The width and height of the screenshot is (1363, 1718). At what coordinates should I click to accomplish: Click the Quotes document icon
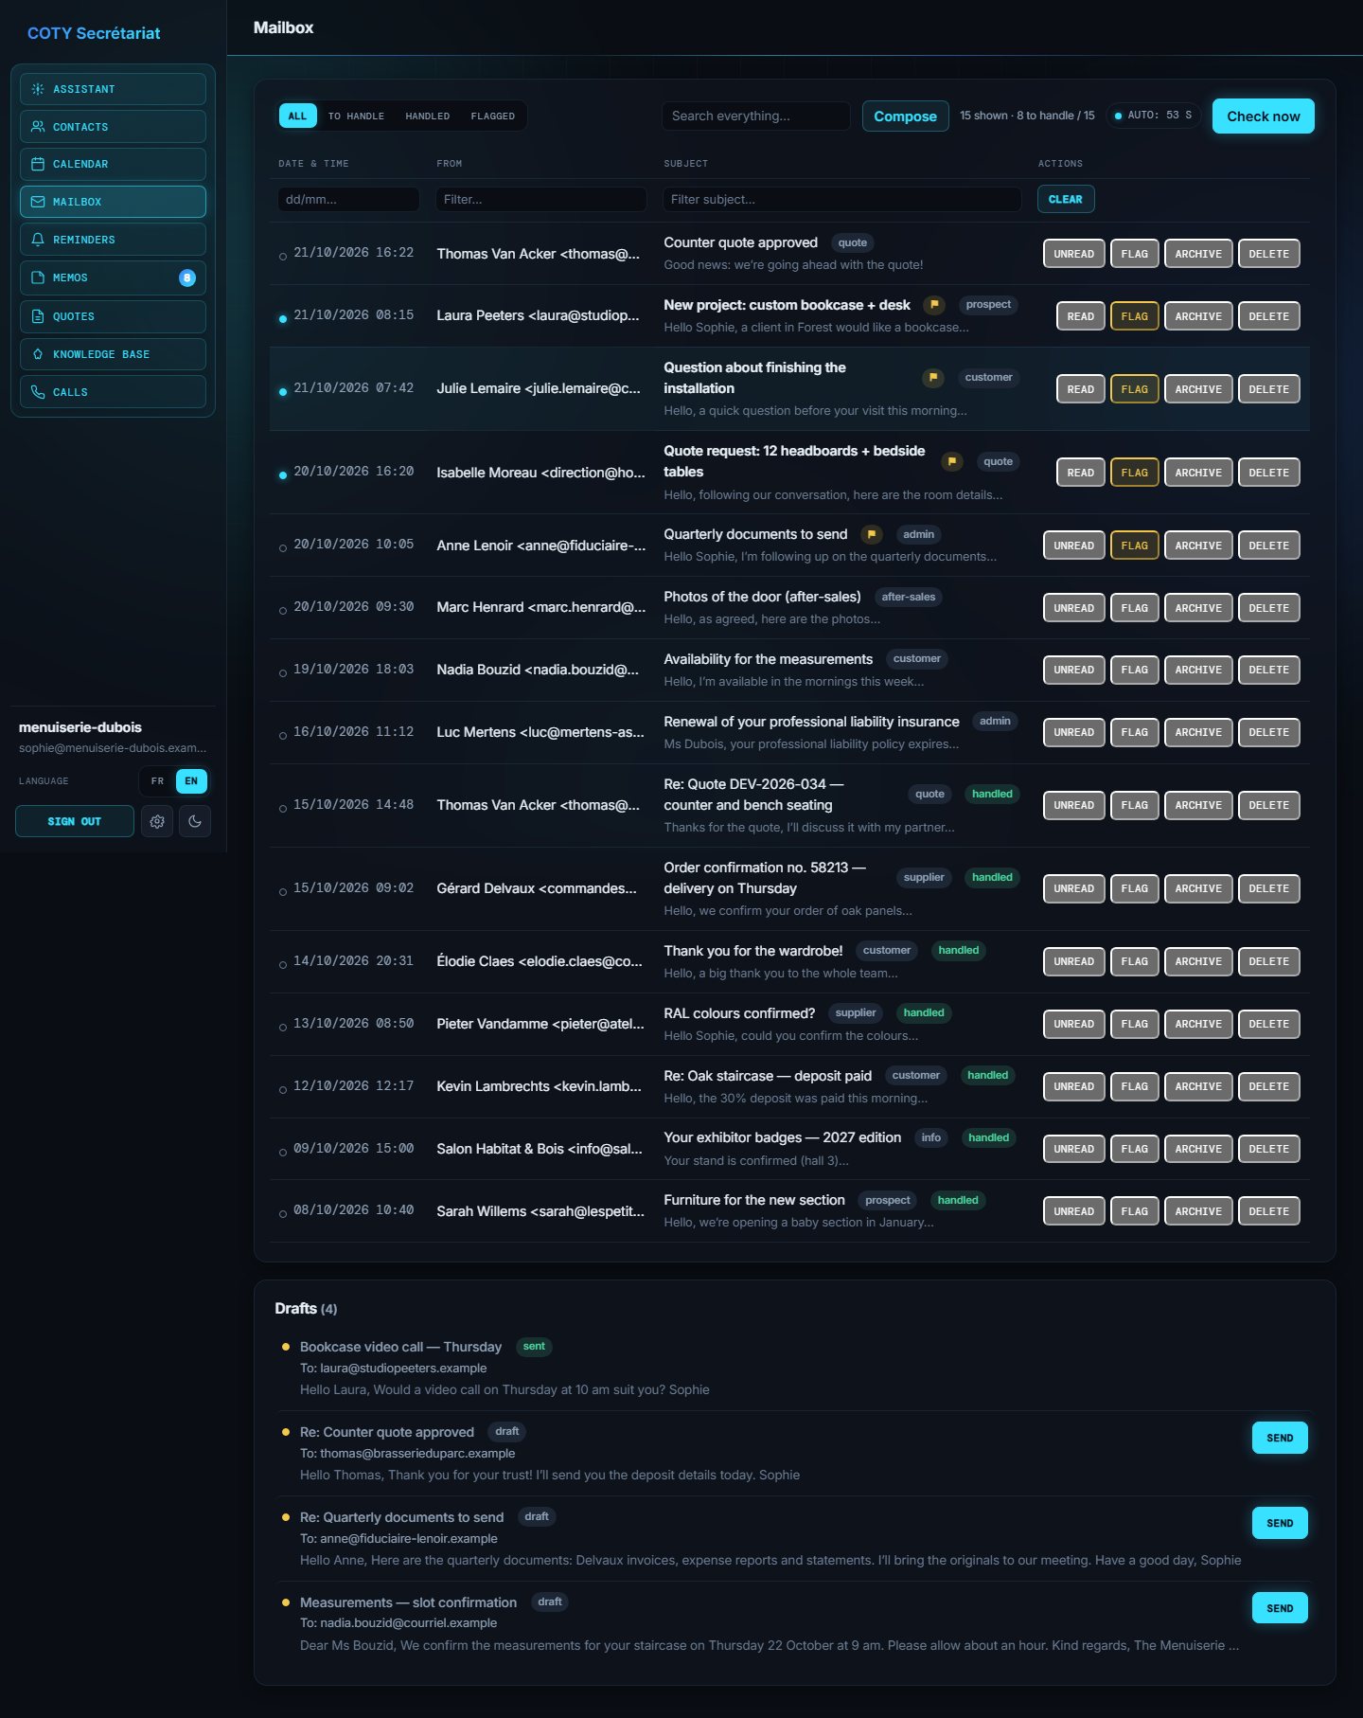[38, 316]
